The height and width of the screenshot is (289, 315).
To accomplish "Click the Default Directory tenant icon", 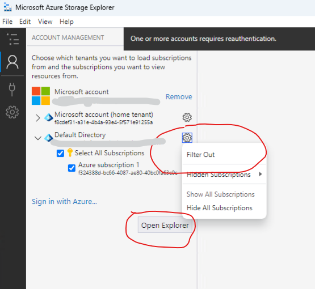I will (x=49, y=138).
